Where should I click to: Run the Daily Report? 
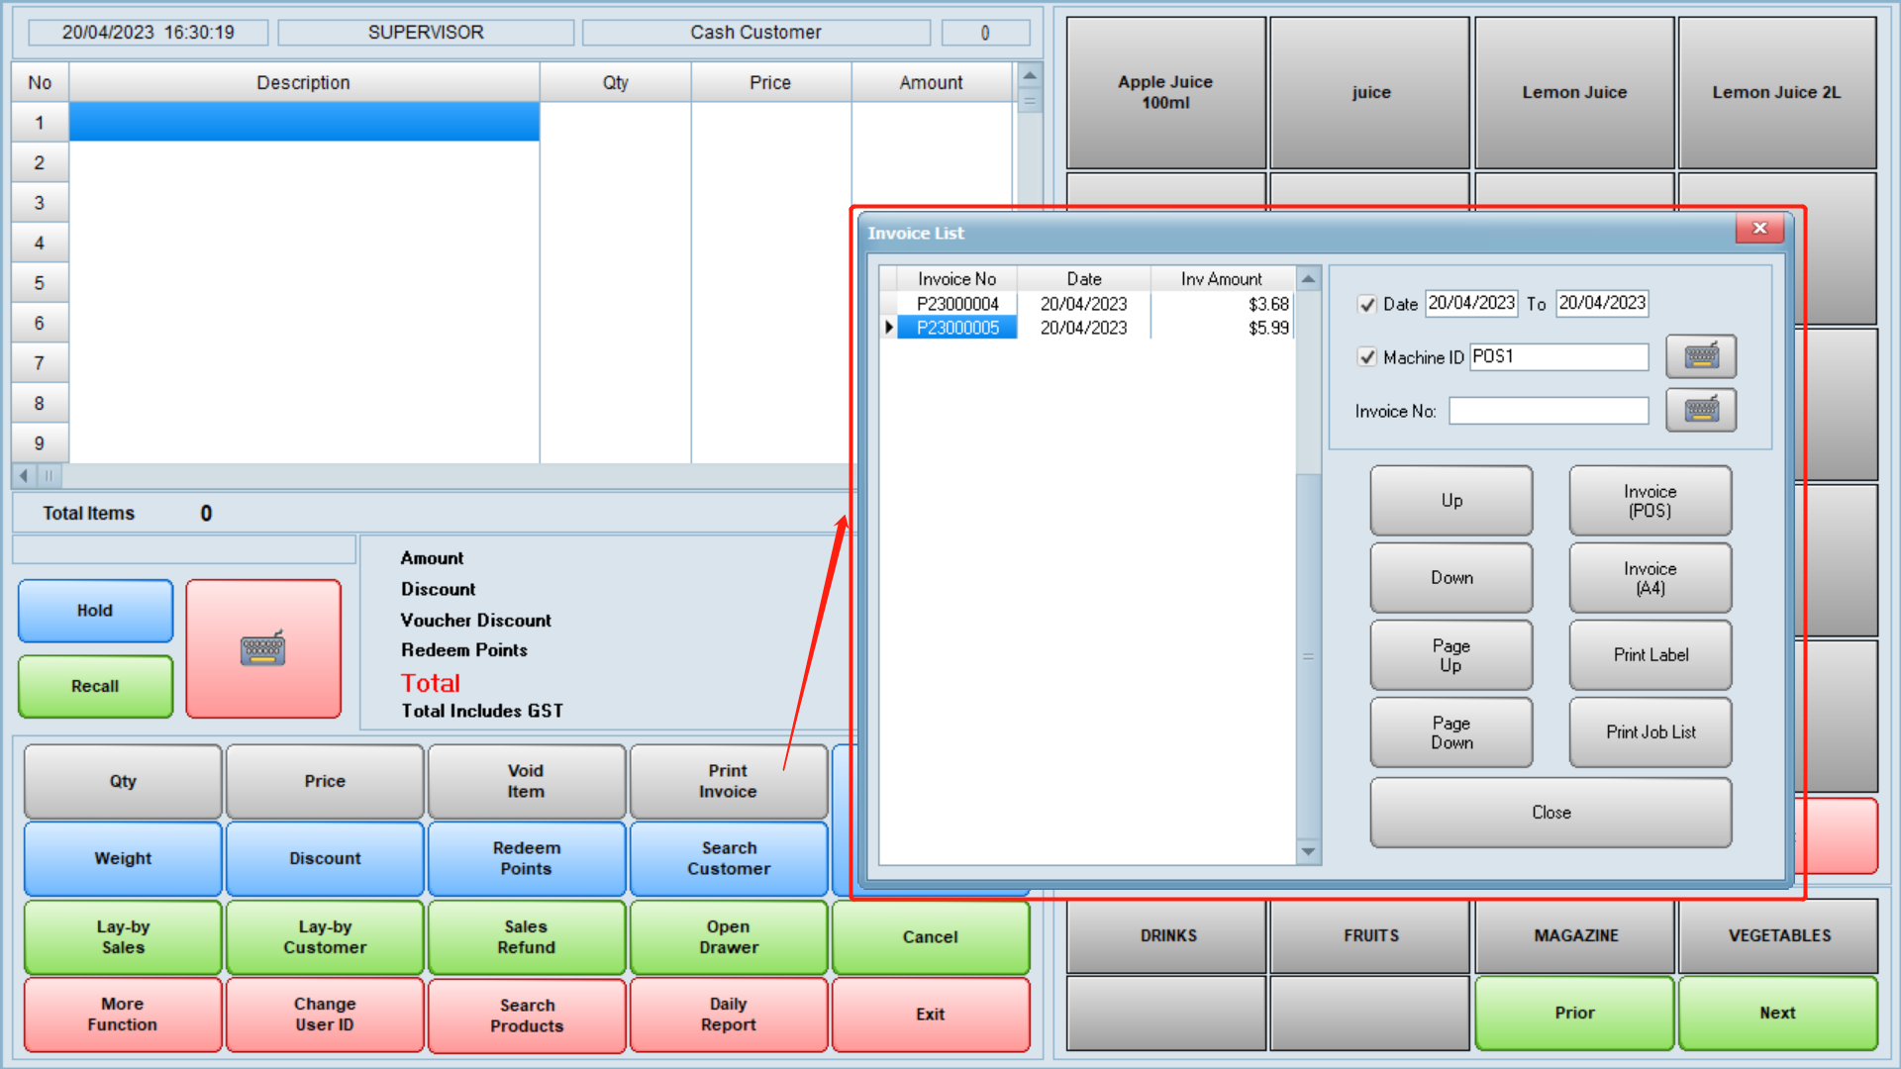(x=728, y=1014)
